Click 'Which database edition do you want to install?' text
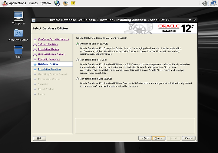Screen dimensions: 218x153 coord(102,38)
